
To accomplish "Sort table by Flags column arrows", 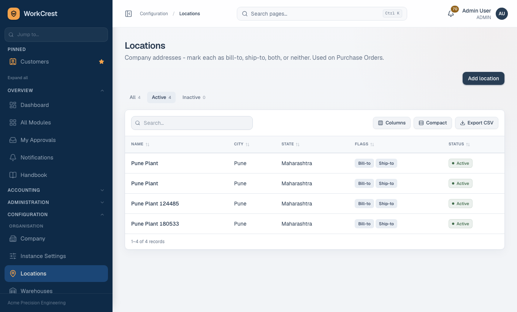I will 372,145.
